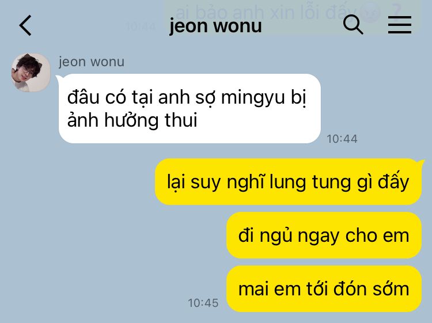This screenshot has width=432, height=323.
Task: Select the sender name above the white bubble
Action: coord(92,62)
